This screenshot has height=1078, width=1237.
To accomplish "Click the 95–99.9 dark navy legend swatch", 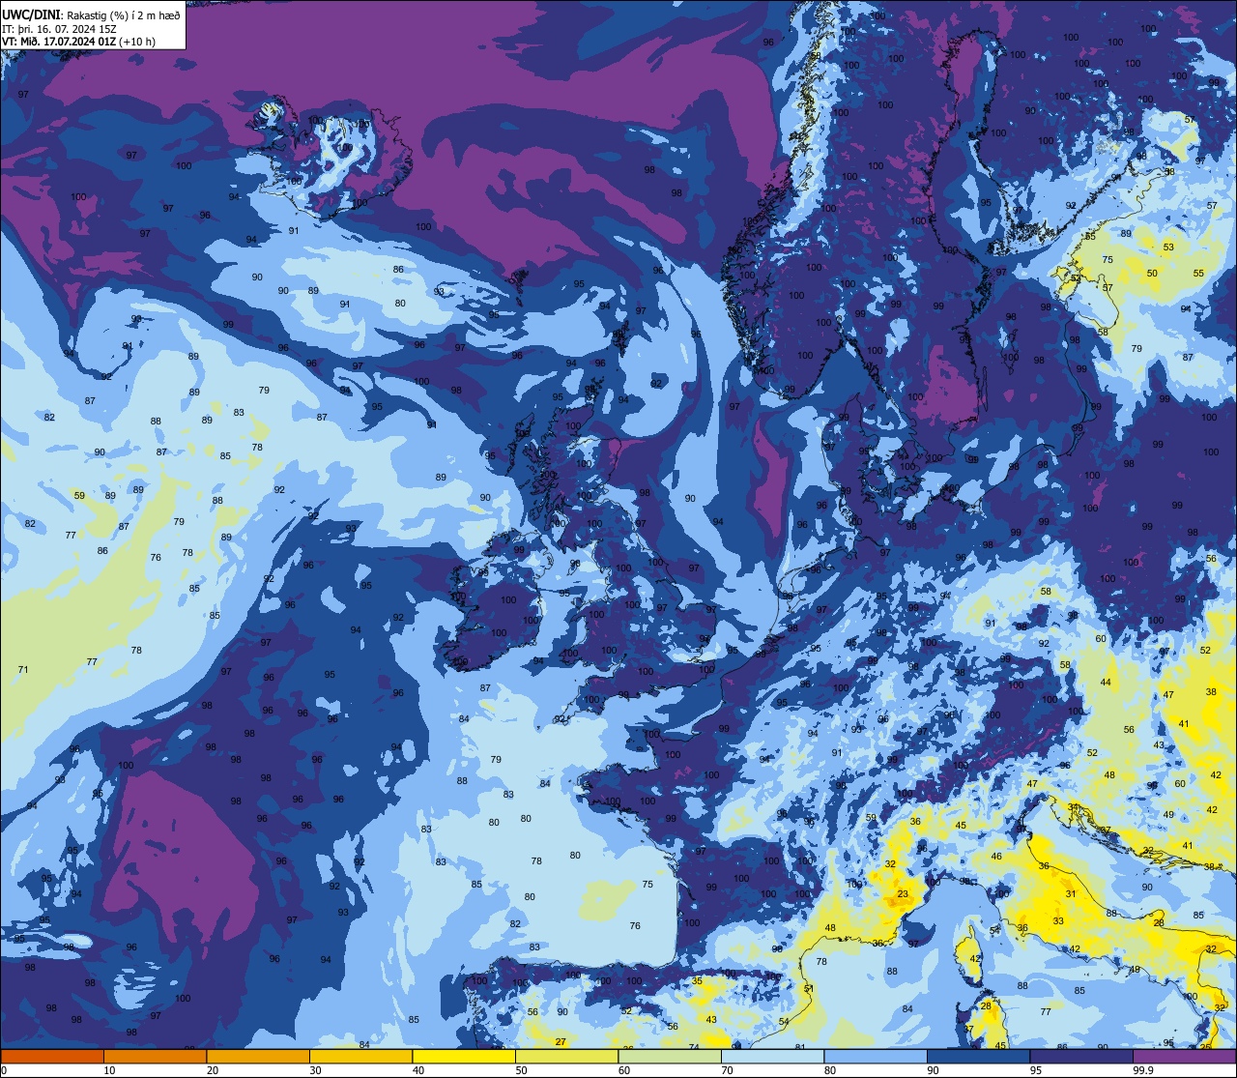I will pyautogui.click(x=1081, y=1056).
